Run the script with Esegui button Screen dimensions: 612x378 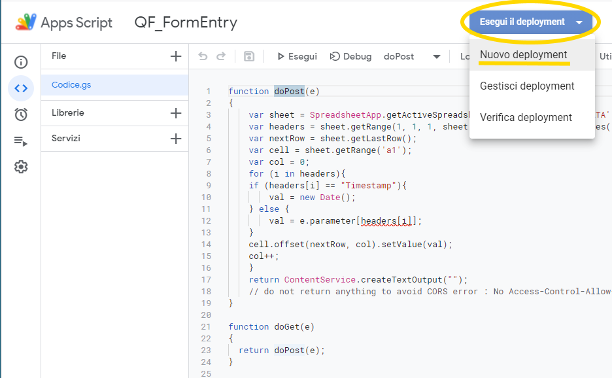coord(297,57)
